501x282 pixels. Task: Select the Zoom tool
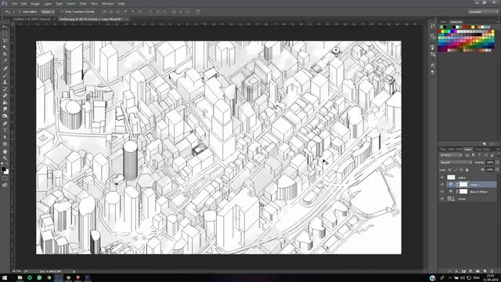point(5,157)
